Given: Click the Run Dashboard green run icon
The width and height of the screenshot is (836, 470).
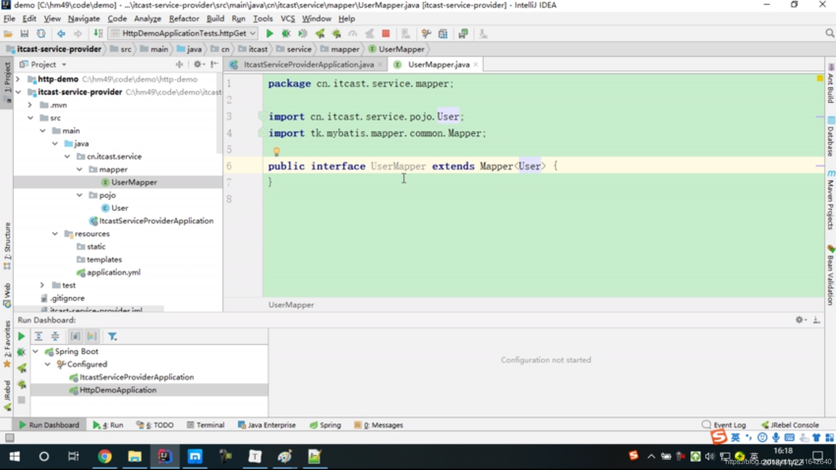Looking at the screenshot, I should pyautogui.click(x=21, y=336).
